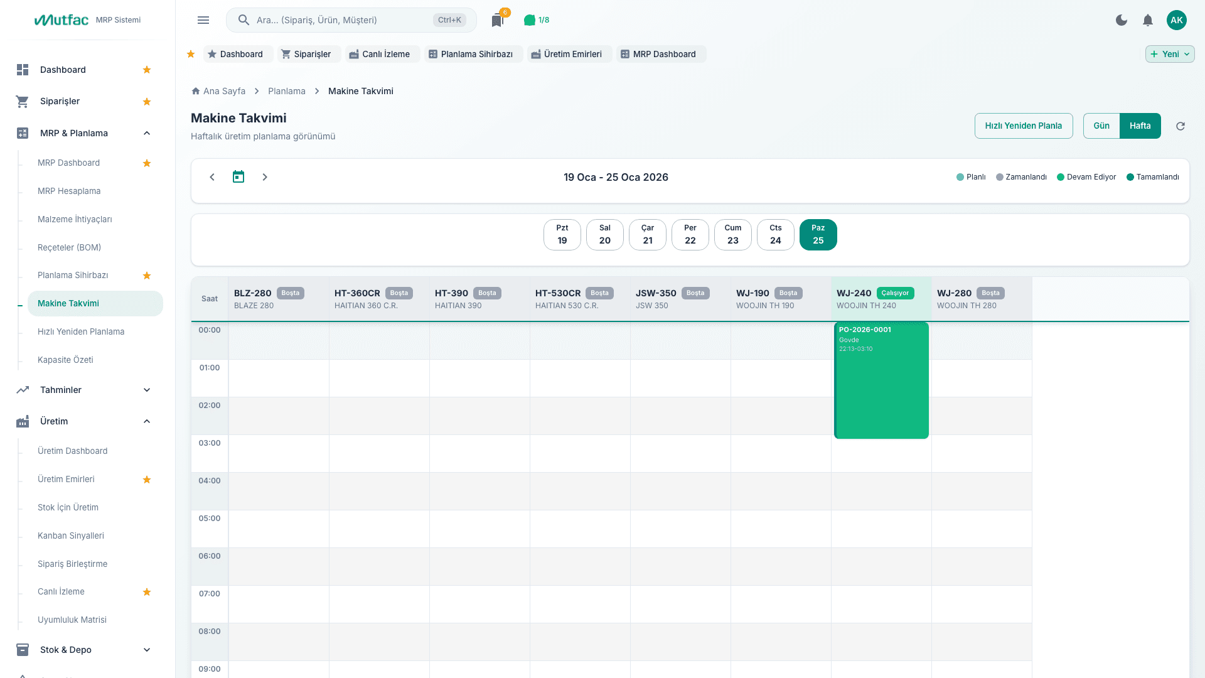The image size is (1205, 678).
Task: Toggle favorite star for MRP Dashboard
Action: coord(147,163)
